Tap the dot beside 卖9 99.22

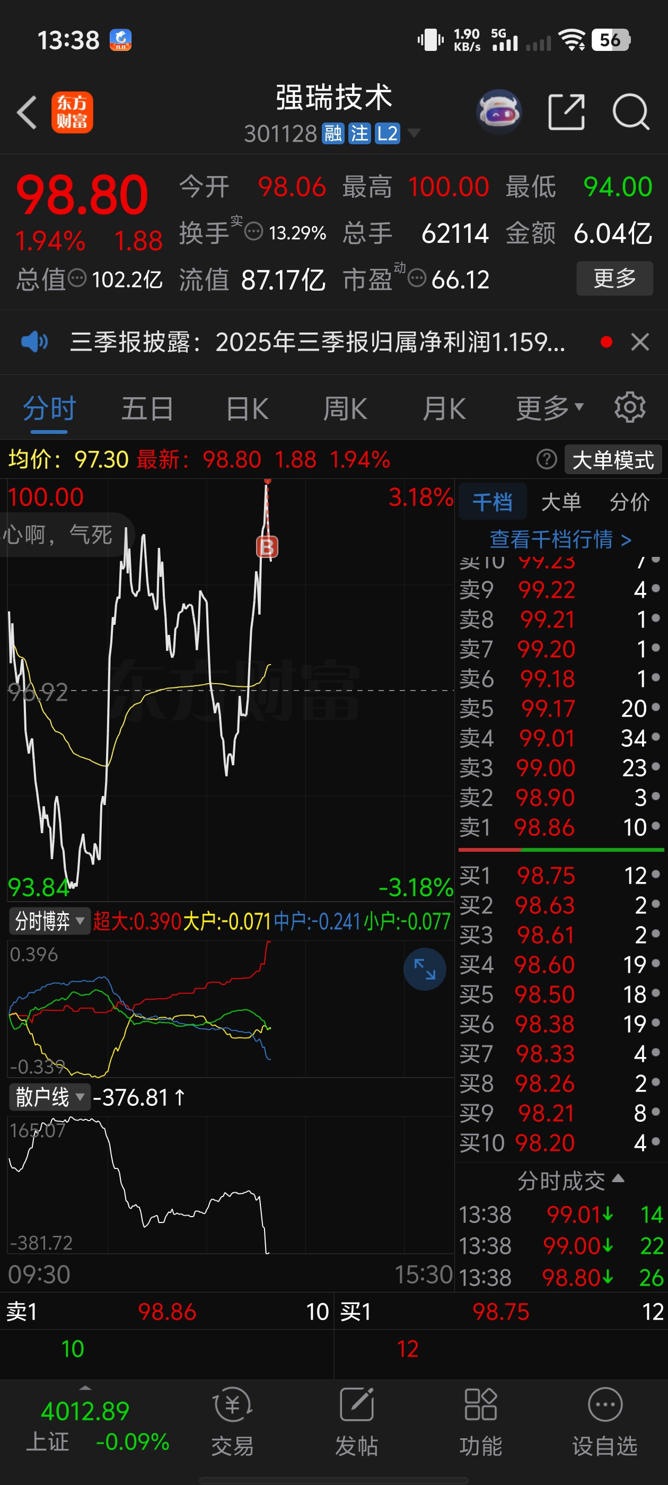click(x=655, y=589)
